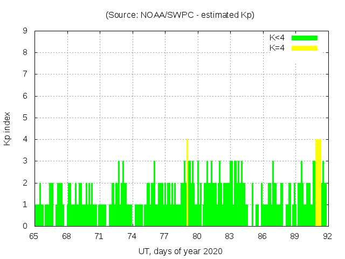Click the x-axis tick label 65
The height and width of the screenshot is (259, 345).
34,236
